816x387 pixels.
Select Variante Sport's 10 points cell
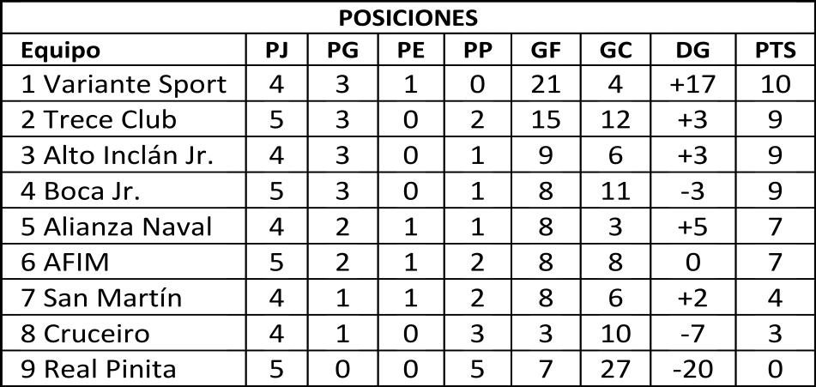click(x=776, y=84)
